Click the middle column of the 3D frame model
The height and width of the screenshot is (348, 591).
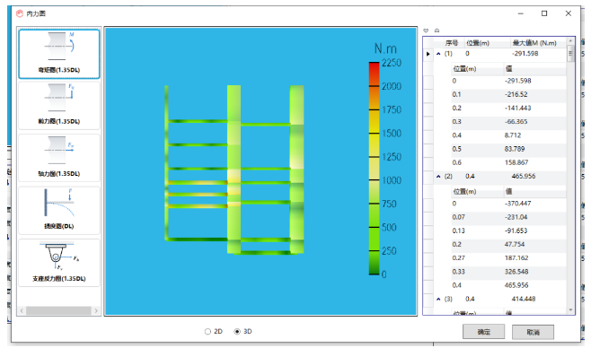[234, 170]
